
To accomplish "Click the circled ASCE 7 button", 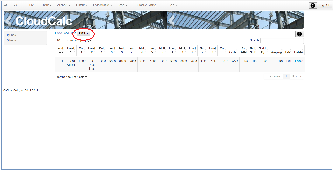I will pyautogui.click(x=84, y=33).
